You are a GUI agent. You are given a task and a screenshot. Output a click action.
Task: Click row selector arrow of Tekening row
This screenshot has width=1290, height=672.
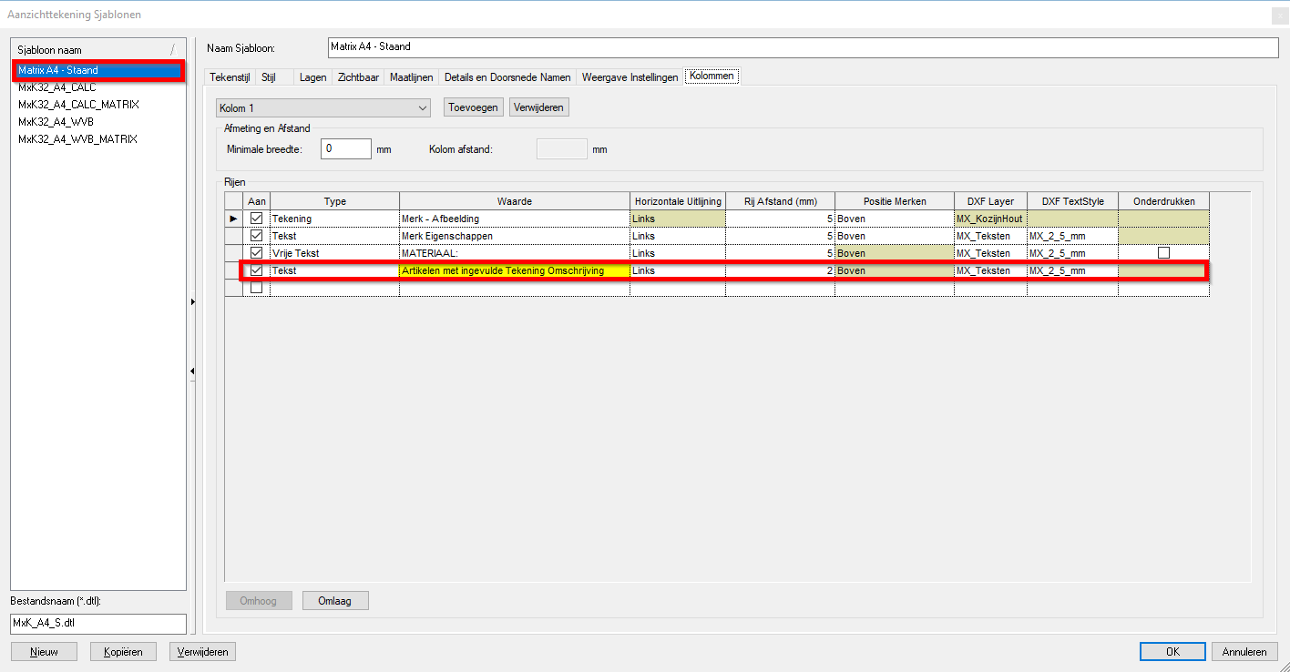coord(234,219)
